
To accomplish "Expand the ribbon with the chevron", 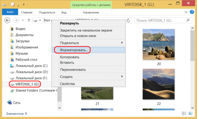I will pos(186,12).
